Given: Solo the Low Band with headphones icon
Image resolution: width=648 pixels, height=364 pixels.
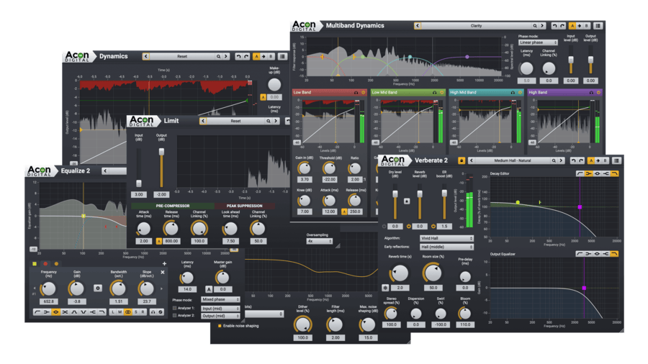Looking at the screenshot, I should (356, 93).
